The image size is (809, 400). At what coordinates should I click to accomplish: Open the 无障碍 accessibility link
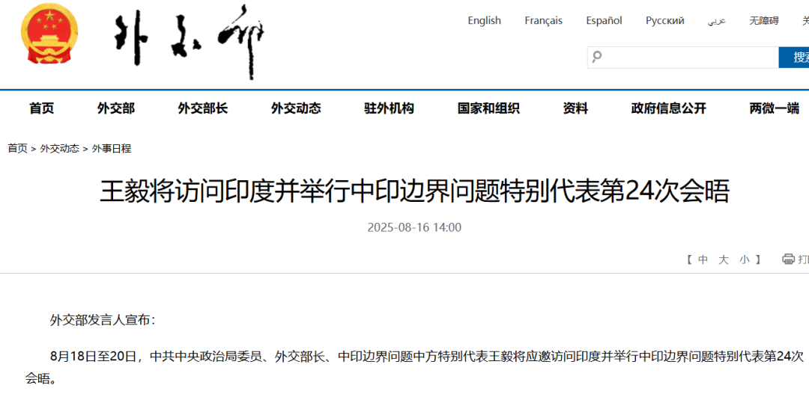click(x=764, y=21)
